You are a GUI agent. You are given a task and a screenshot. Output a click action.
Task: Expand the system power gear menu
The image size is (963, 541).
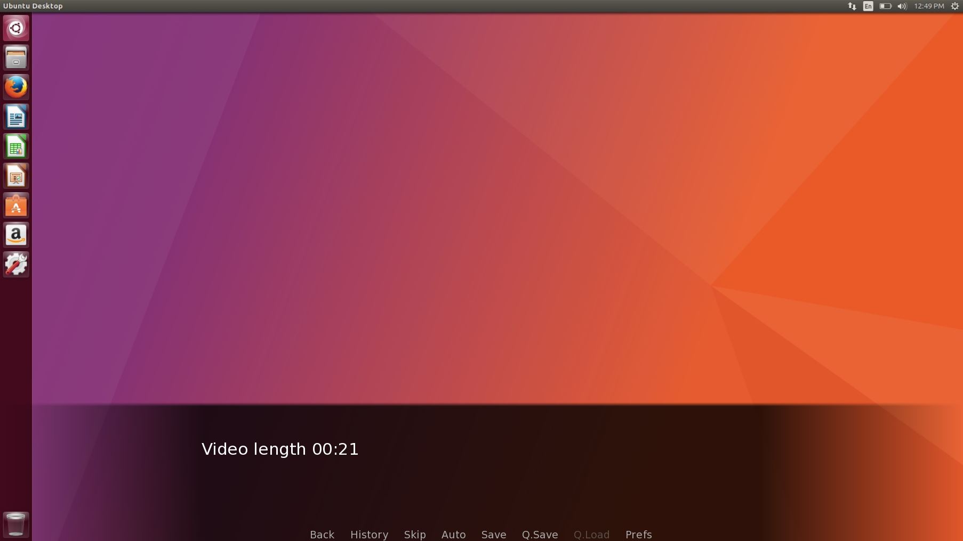click(x=954, y=6)
